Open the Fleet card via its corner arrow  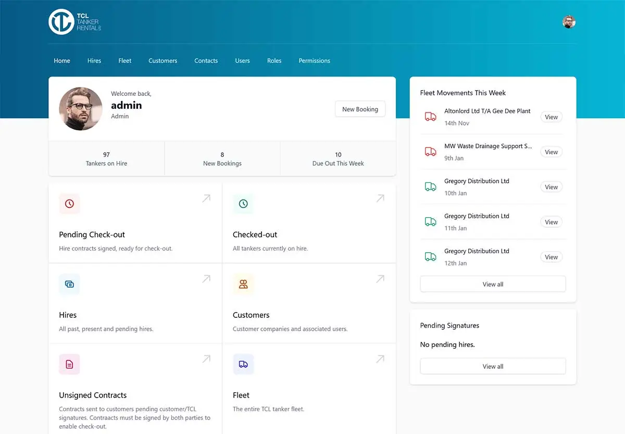tap(380, 359)
